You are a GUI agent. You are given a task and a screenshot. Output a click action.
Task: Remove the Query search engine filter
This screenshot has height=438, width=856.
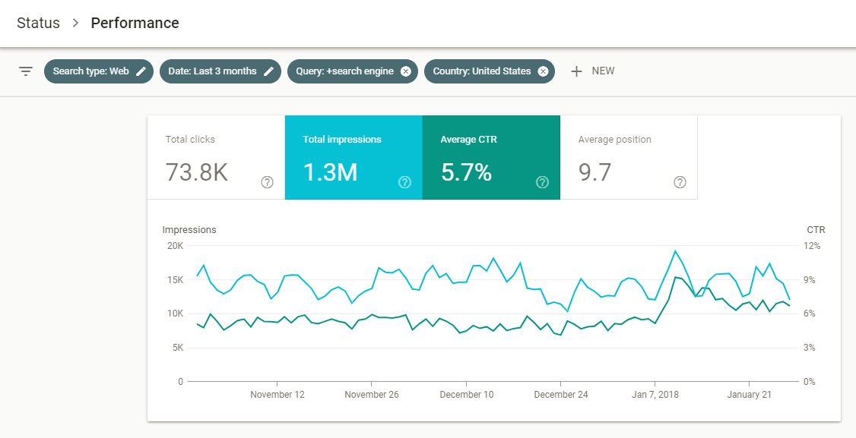[405, 71]
